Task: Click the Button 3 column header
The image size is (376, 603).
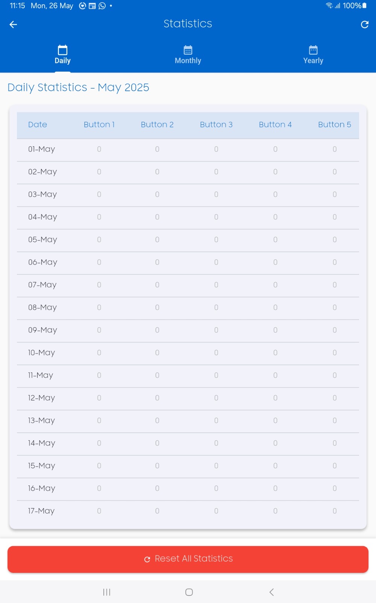Action: [x=216, y=125]
